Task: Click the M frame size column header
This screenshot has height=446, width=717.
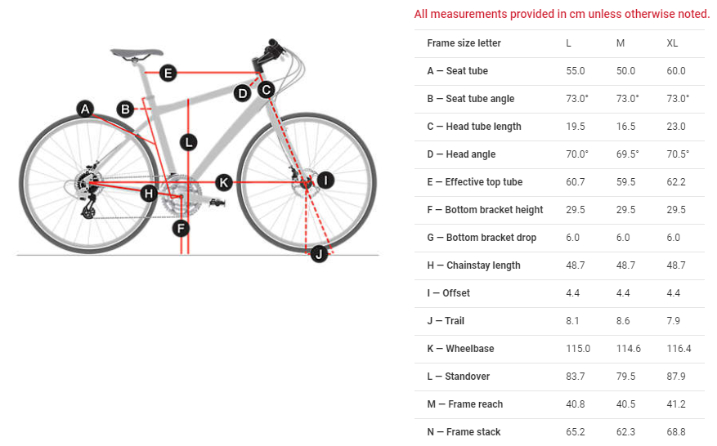Action: 621,43
